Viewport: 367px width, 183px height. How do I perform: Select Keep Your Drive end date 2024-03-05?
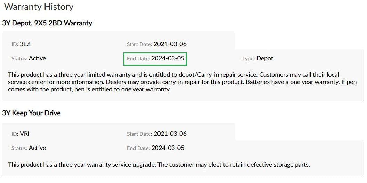168,148
